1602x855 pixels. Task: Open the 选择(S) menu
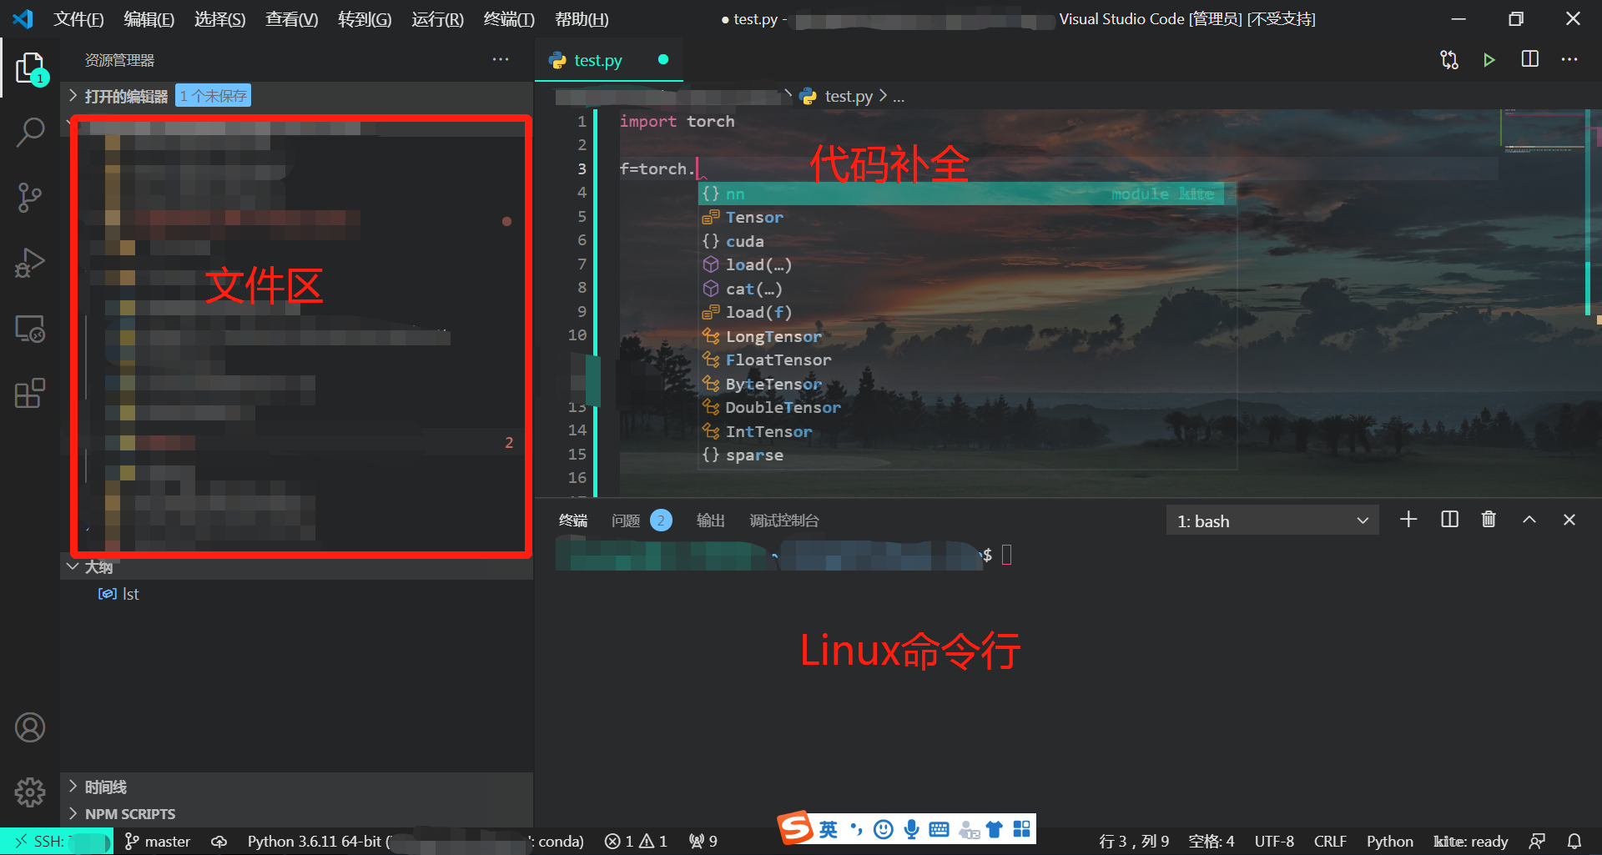tap(219, 19)
